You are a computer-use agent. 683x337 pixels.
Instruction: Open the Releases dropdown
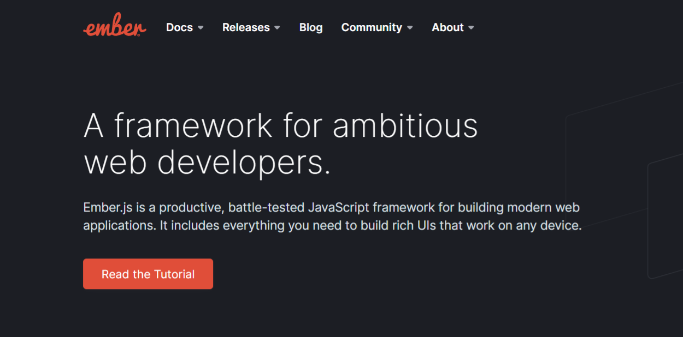246,27
